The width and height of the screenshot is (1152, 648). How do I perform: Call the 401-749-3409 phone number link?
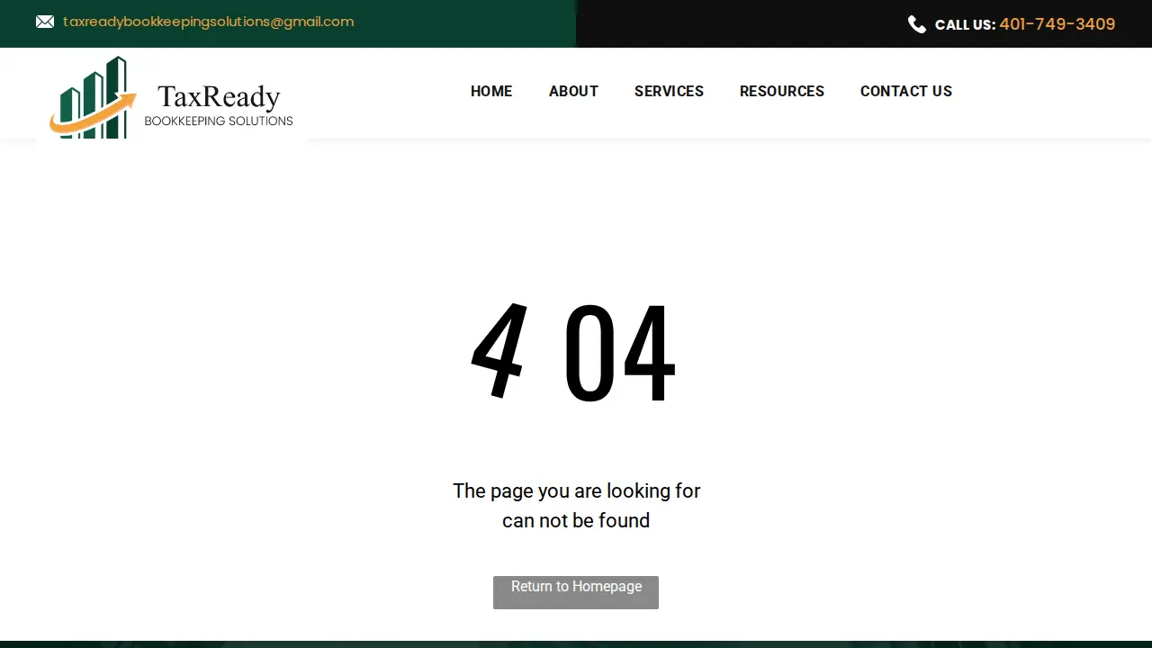[x=1057, y=24]
